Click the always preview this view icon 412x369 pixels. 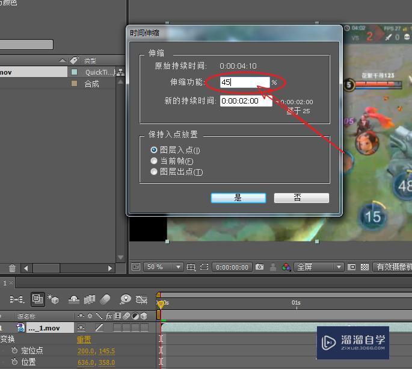click(x=136, y=267)
